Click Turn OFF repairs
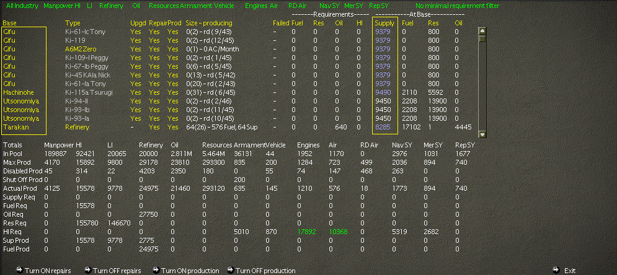Screen dimensions: 617x275 point(117,271)
